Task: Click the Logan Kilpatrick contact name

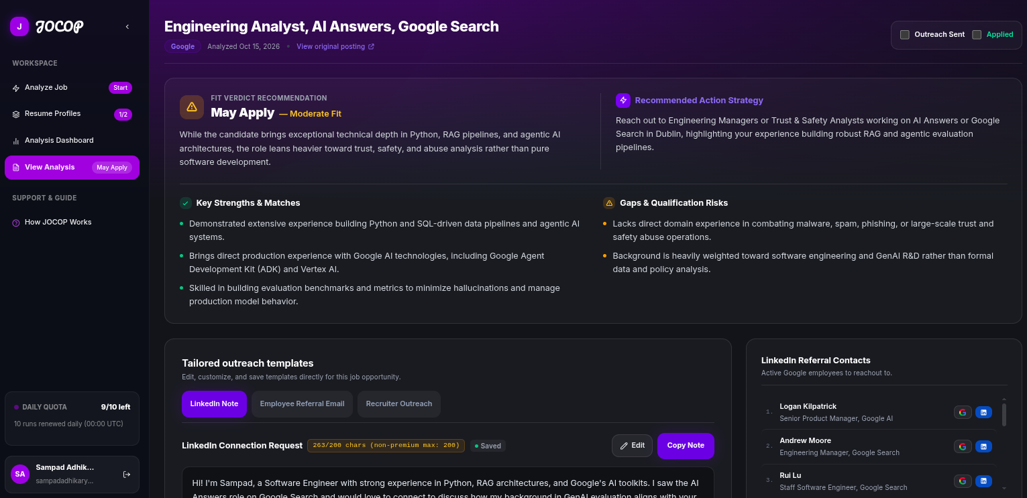Action: pyautogui.click(x=808, y=407)
